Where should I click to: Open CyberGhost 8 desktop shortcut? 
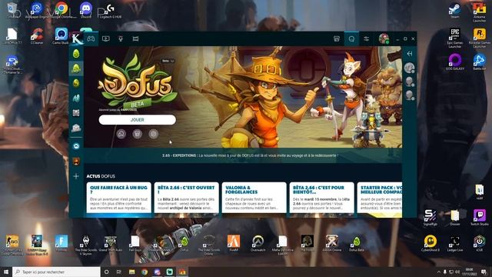(430, 243)
